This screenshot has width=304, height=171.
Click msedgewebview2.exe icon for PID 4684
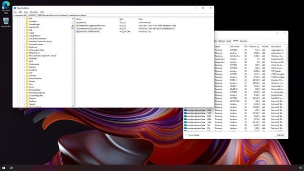point(185,119)
